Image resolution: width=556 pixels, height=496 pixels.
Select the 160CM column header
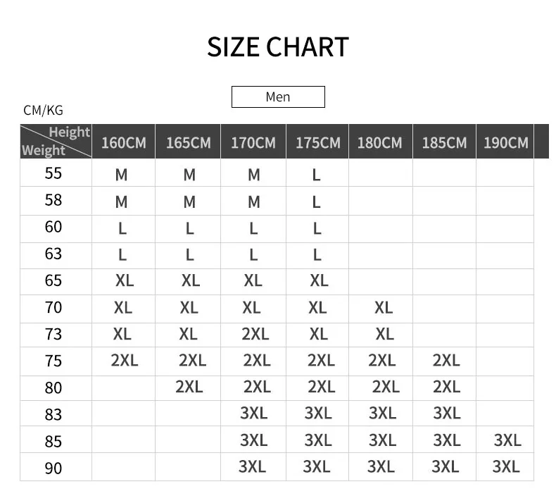click(x=123, y=142)
